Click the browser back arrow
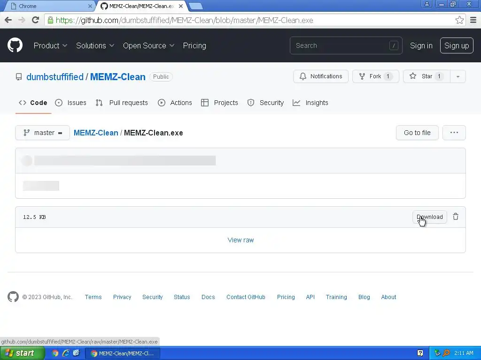This screenshot has width=481, height=360. (8, 20)
